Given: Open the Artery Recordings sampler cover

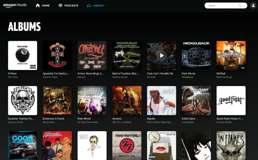Looking at the screenshot, I should (x=92, y=56).
